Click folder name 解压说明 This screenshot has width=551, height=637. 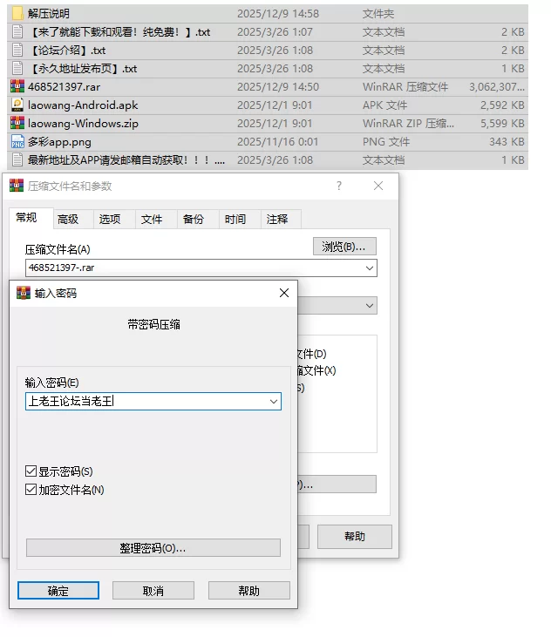pos(49,14)
